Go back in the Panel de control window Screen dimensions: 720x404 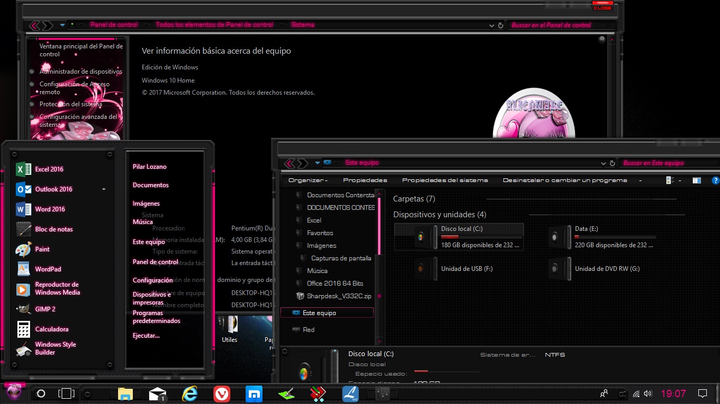click(x=35, y=25)
